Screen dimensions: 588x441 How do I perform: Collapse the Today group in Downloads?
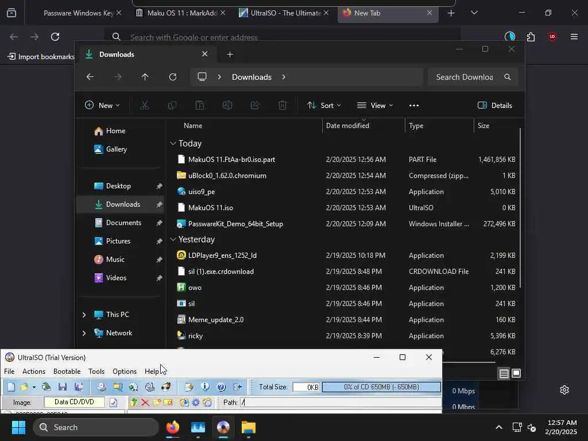click(x=173, y=143)
